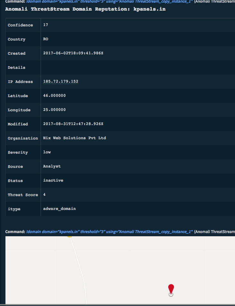Viewport: 235px width, 306px height.
Task: Click the yellow marker at map top
Action: (69, 236)
